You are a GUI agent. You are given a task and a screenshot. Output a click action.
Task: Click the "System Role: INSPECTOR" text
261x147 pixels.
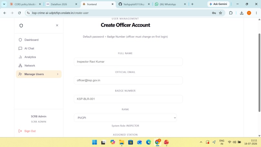[x=125, y=126]
